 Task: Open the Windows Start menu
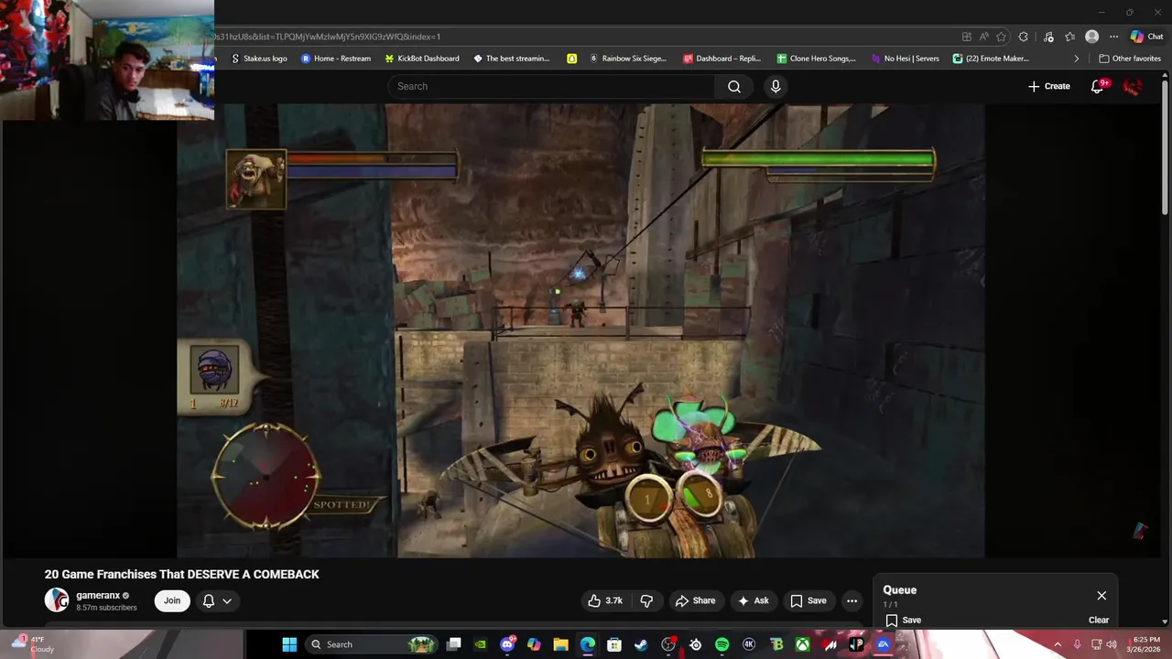[289, 644]
